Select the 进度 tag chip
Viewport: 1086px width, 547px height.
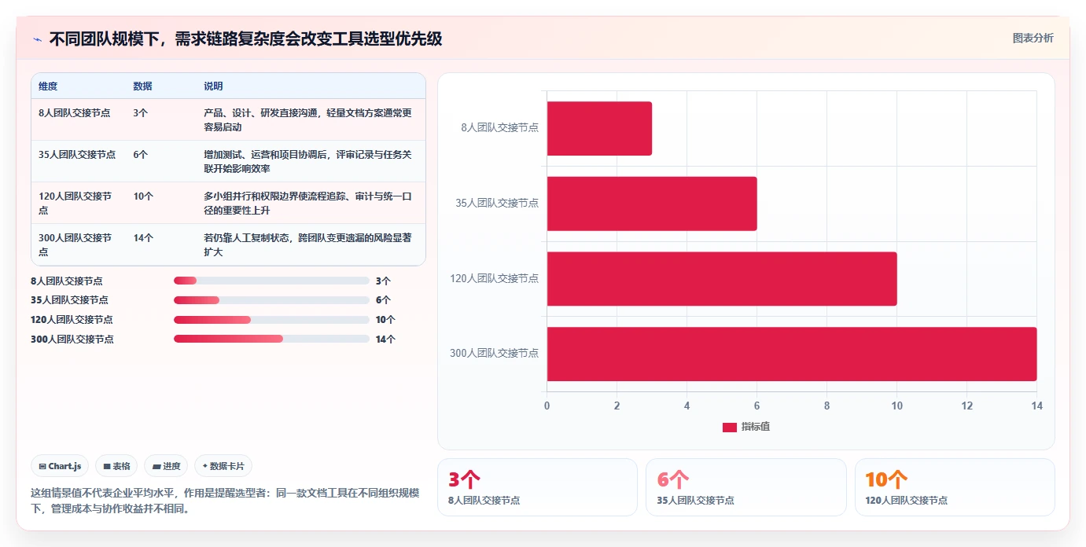[166, 466]
